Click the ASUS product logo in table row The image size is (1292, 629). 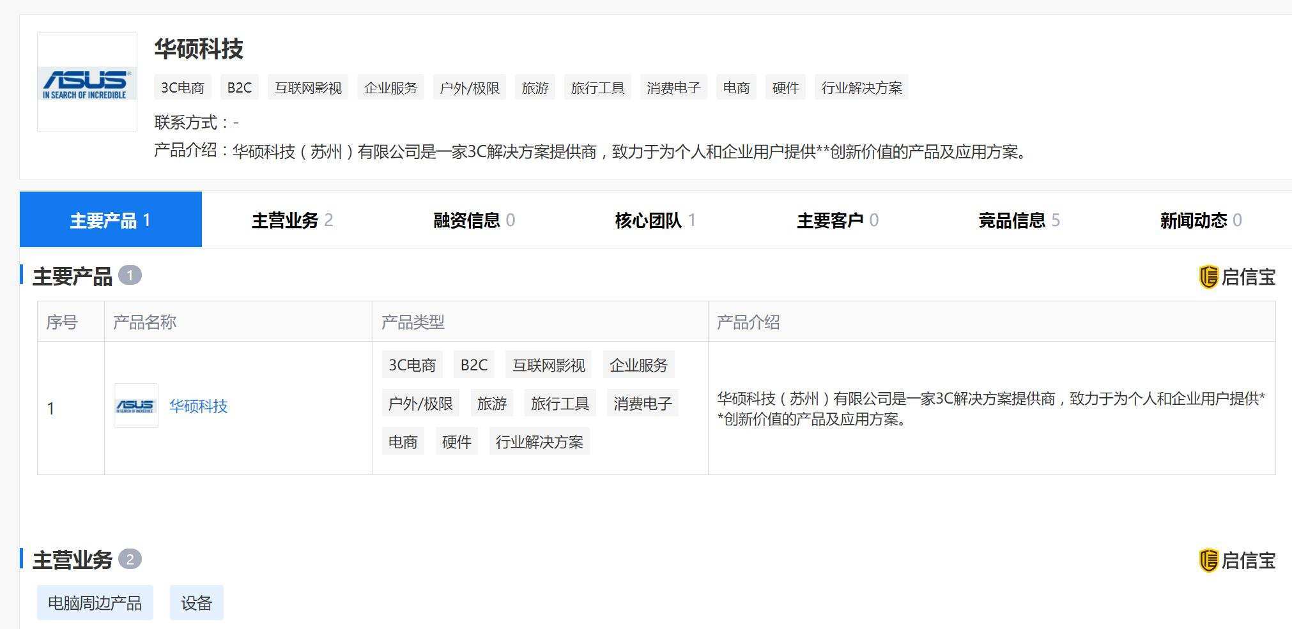pos(136,405)
